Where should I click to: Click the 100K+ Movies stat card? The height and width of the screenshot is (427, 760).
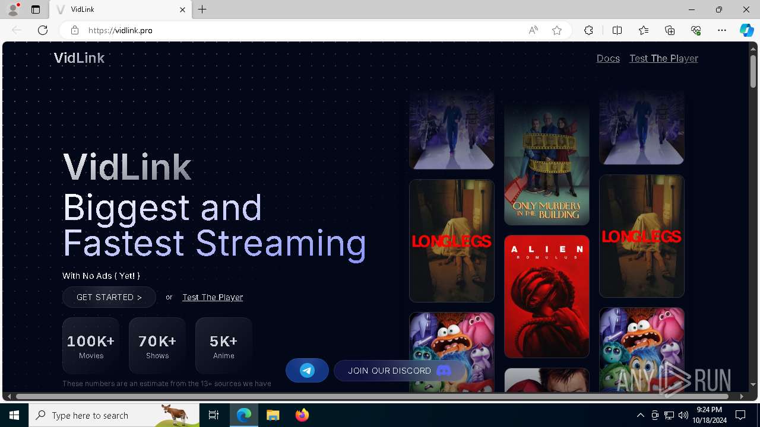pos(91,346)
